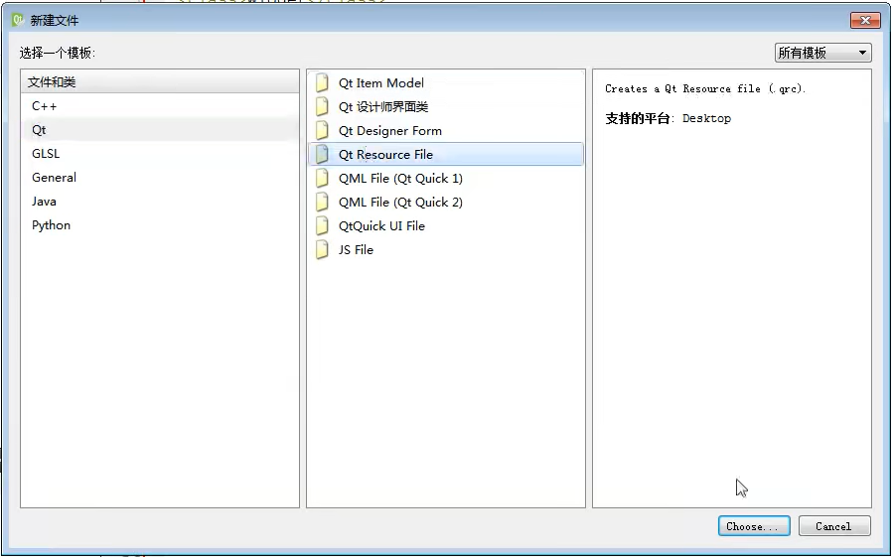Click the QML File (Qt Quick 1) icon
892x557 pixels.
pos(322,179)
